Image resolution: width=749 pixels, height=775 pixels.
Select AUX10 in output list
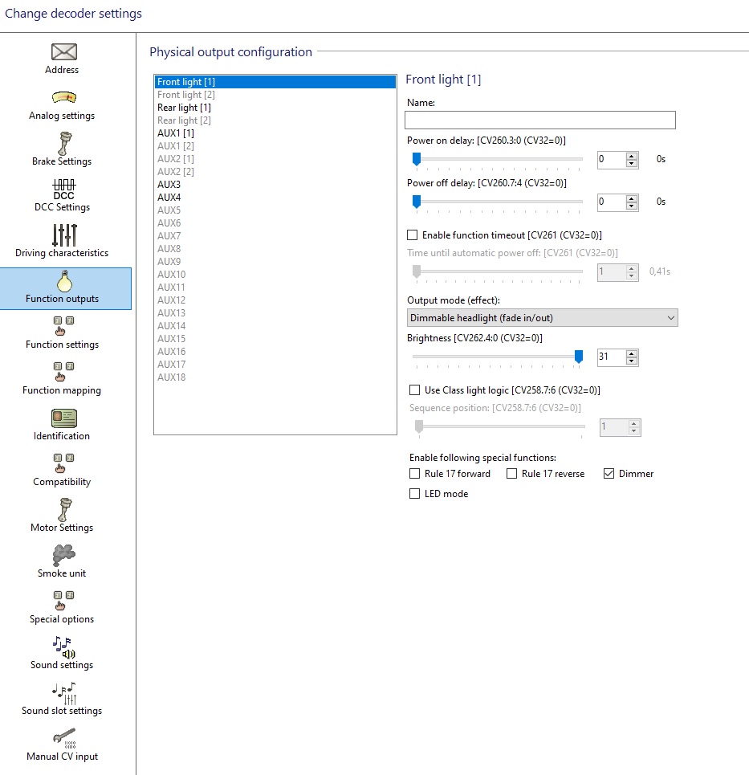[275, 275]
